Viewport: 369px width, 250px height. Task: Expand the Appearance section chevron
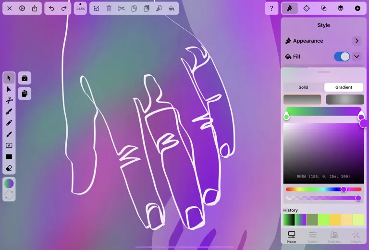click(357, 41)
